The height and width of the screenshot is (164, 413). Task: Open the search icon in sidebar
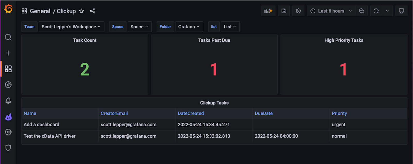click(8, 37)
